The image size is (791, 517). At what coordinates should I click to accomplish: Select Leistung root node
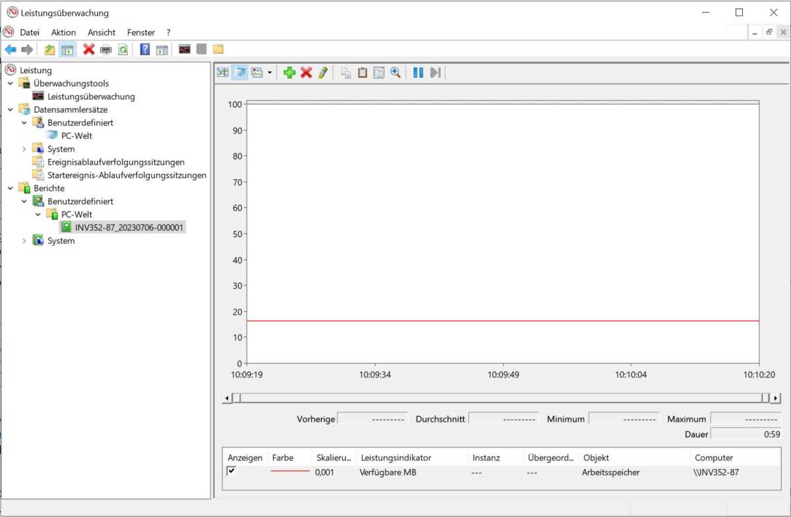(36, 70)
